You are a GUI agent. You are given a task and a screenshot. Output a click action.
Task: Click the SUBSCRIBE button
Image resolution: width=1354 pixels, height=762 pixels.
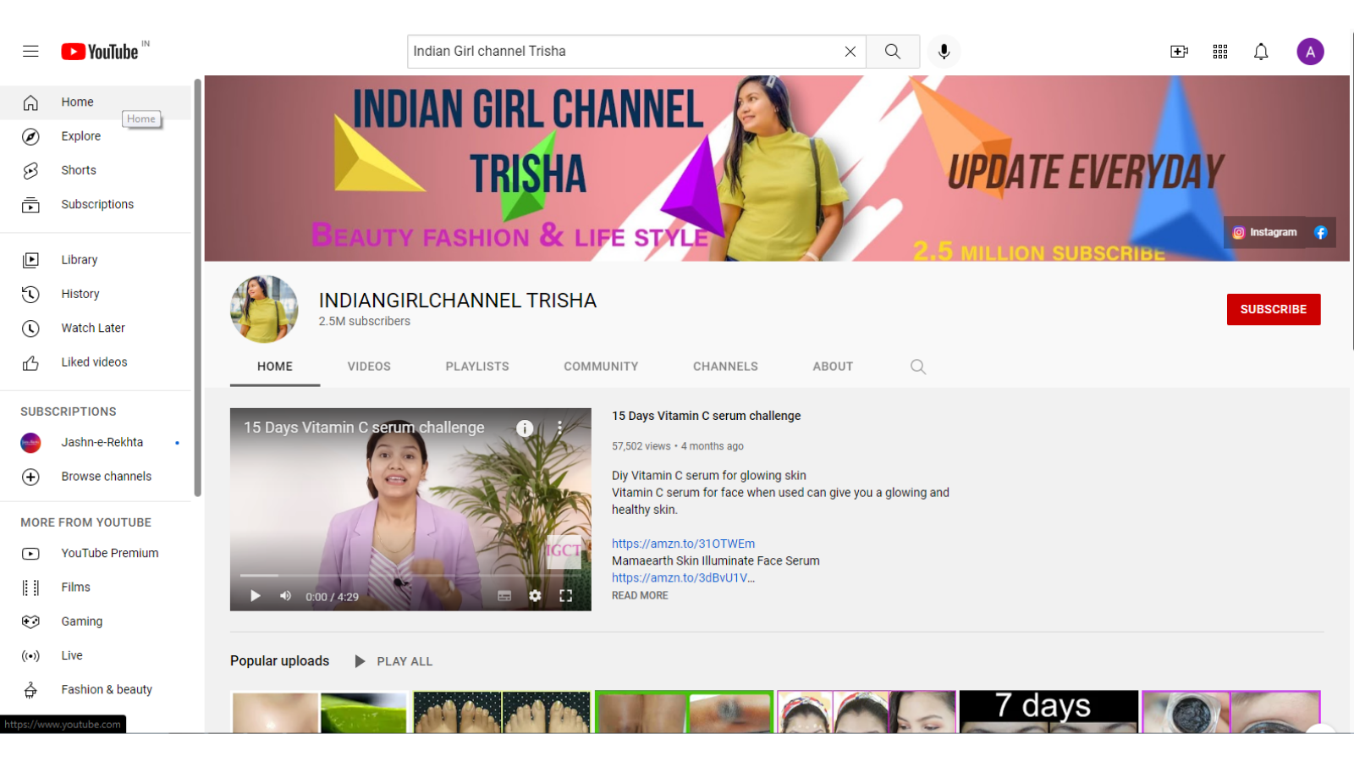(x=1274, y=309)
